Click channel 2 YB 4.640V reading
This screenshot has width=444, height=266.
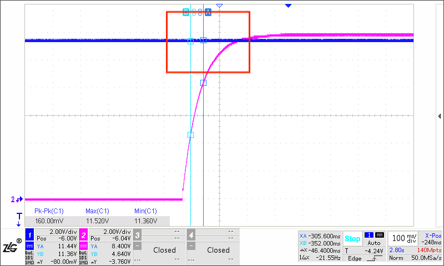110,254
